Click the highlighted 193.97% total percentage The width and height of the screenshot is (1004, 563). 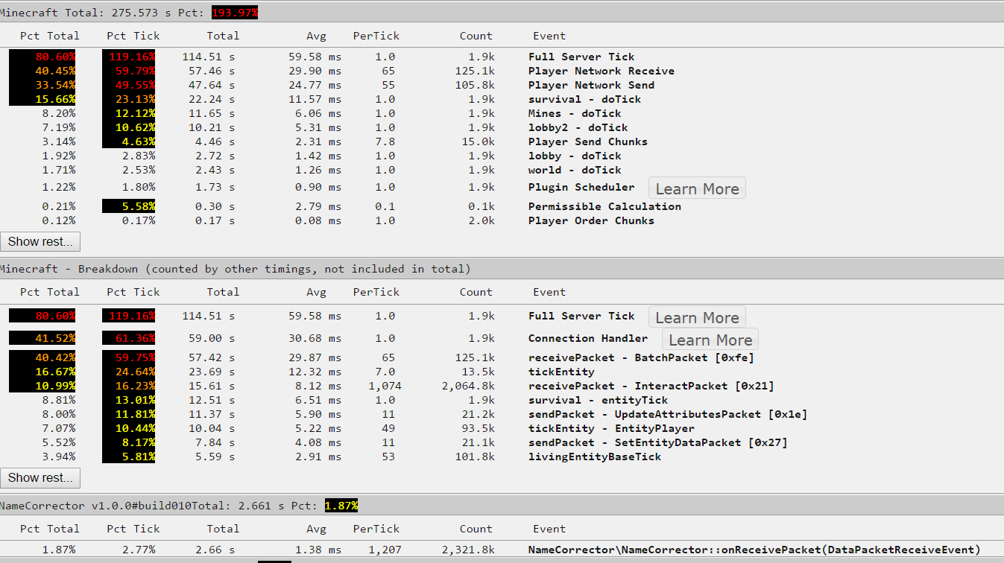[x=235, y=13]
